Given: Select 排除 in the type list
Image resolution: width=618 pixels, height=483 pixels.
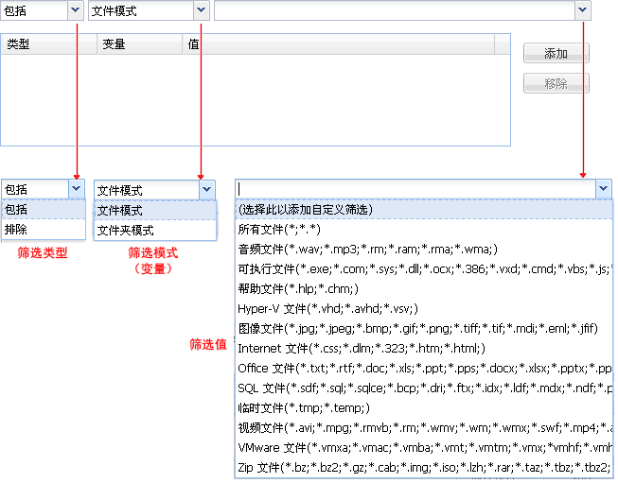Looking at the screenshot, I should tap(44, 229).
